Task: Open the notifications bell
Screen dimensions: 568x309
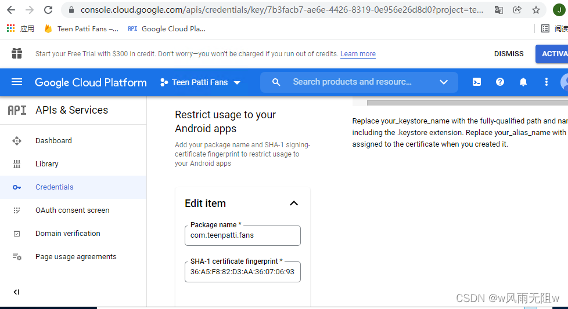Action: (x=523, y=82)
